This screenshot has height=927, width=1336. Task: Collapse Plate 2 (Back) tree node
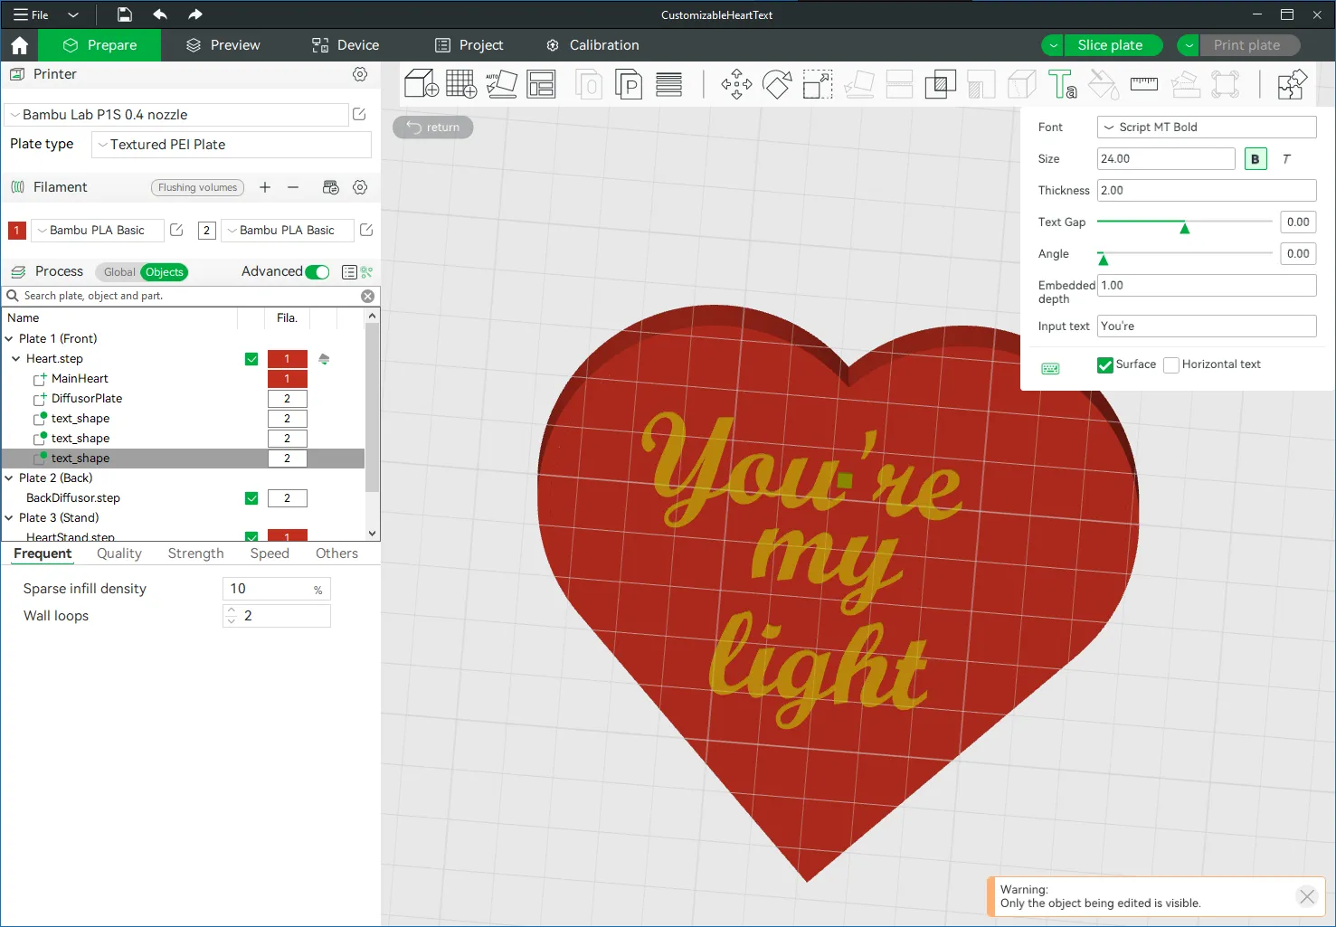[9, 478]
